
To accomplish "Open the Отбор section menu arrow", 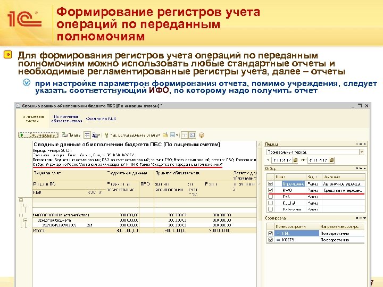I will click(365, 168).
